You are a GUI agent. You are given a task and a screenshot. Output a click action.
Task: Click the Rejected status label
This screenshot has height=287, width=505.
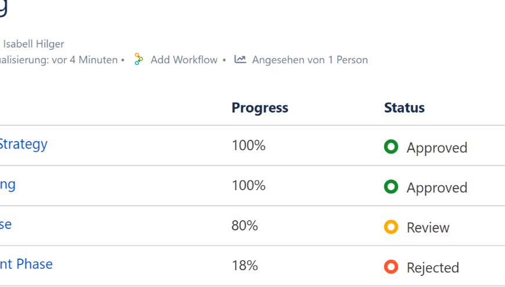coord(432,268)
